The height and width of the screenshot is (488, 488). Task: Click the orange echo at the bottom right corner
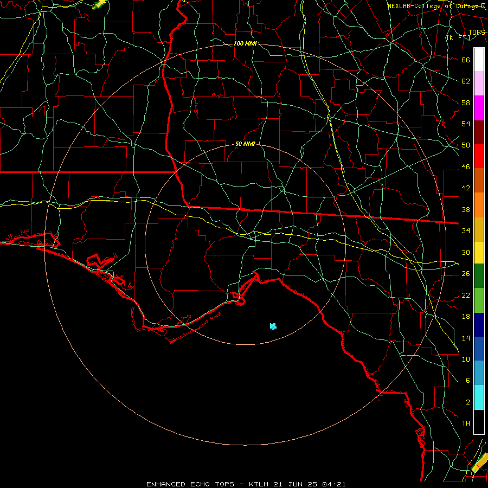tap(480, 462)
